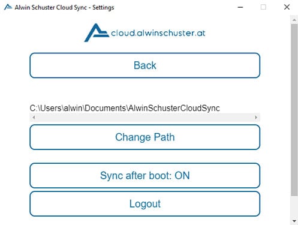
Task: Click the vertical scrollbar up arrow
Action: 294,20
